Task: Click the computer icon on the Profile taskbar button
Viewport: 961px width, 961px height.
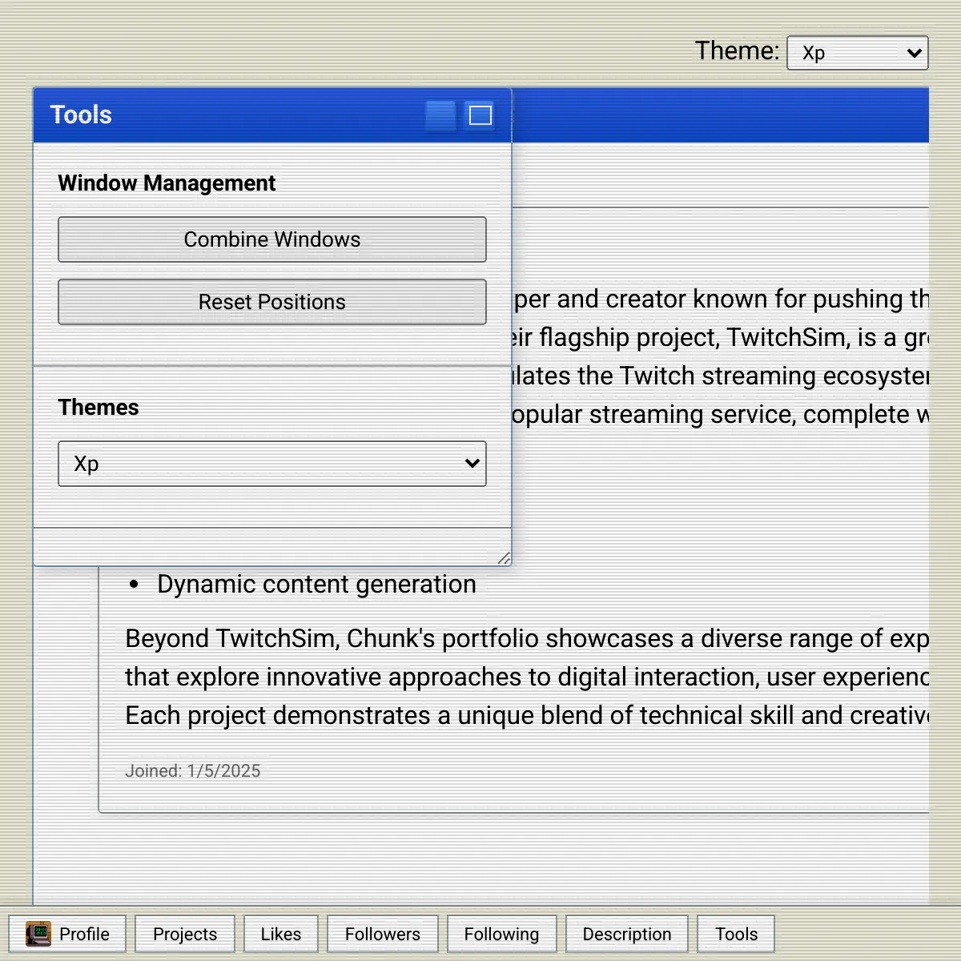Action: (x=38, y=934)
